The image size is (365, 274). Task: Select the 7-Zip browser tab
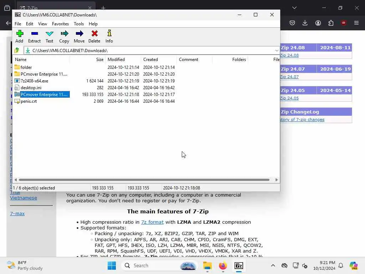point(56,8)
